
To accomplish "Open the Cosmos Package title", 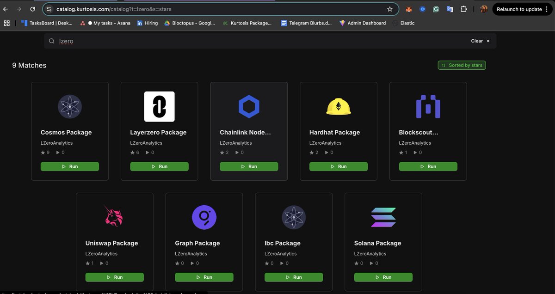I will (x=66, y=132).
